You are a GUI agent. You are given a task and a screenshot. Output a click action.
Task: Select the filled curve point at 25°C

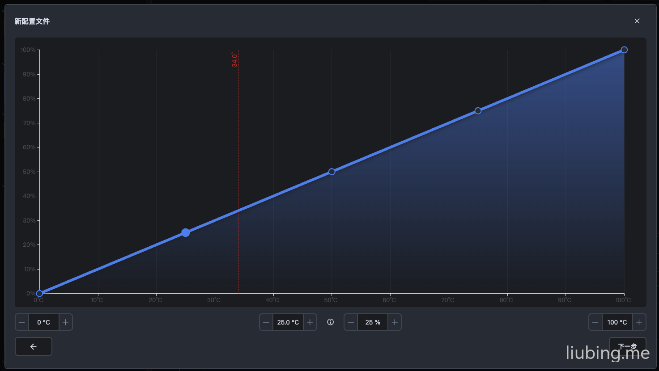pos(186,232)
